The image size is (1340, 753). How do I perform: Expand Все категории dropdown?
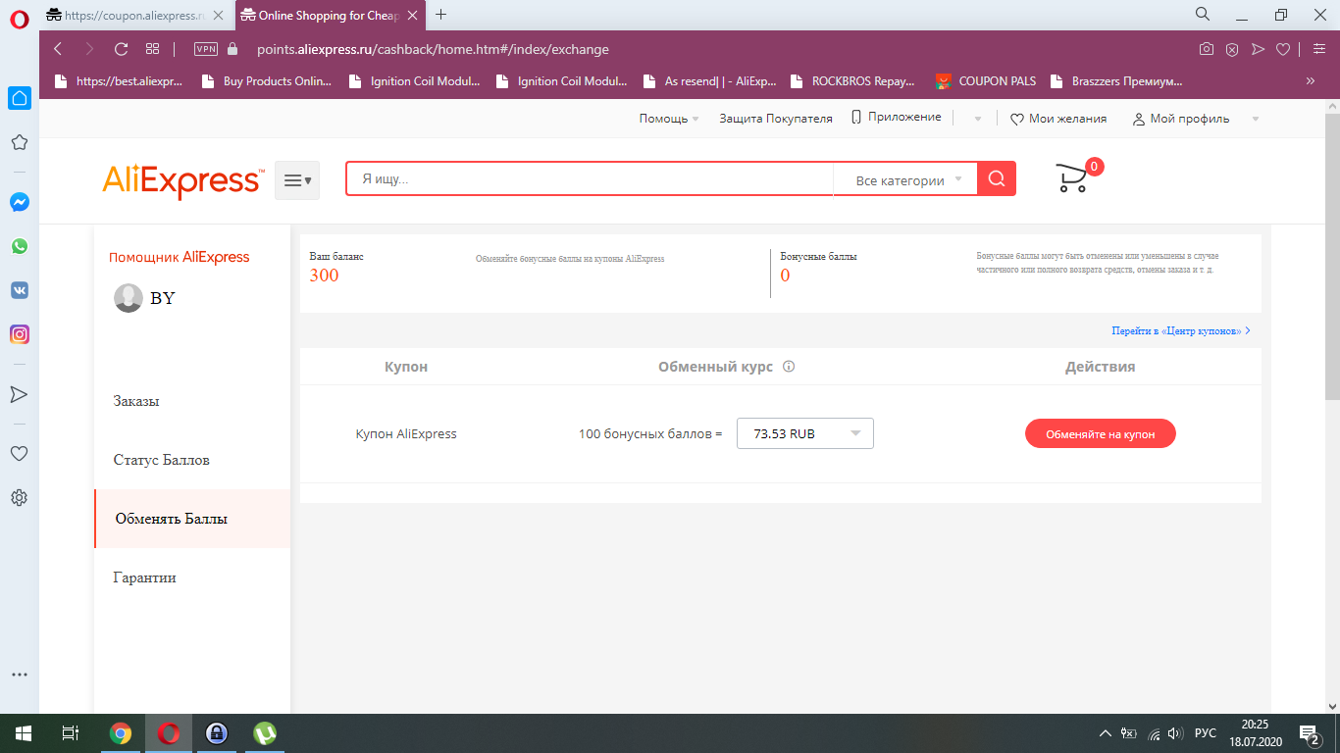(x=905, y=180)
